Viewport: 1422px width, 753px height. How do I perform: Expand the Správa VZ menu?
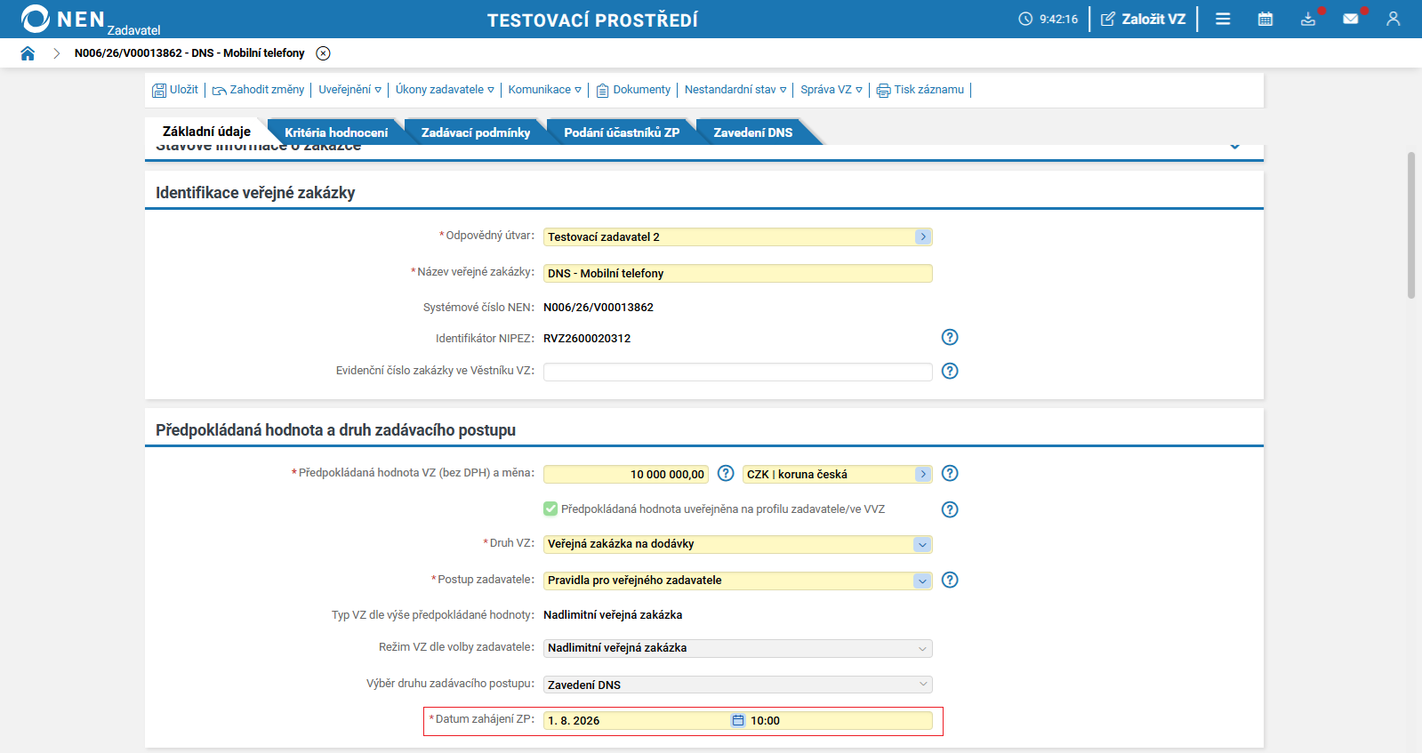coord(832,90)
